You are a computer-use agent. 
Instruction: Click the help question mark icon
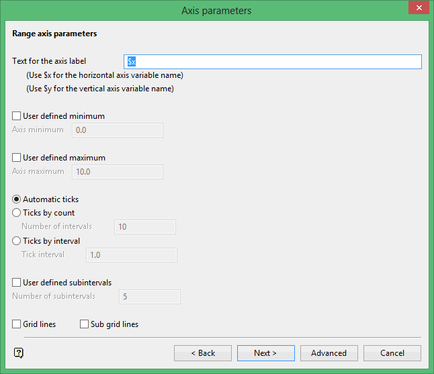[x=18, y=353]
